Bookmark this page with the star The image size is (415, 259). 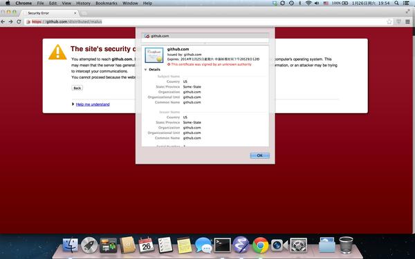pos(389,21)
